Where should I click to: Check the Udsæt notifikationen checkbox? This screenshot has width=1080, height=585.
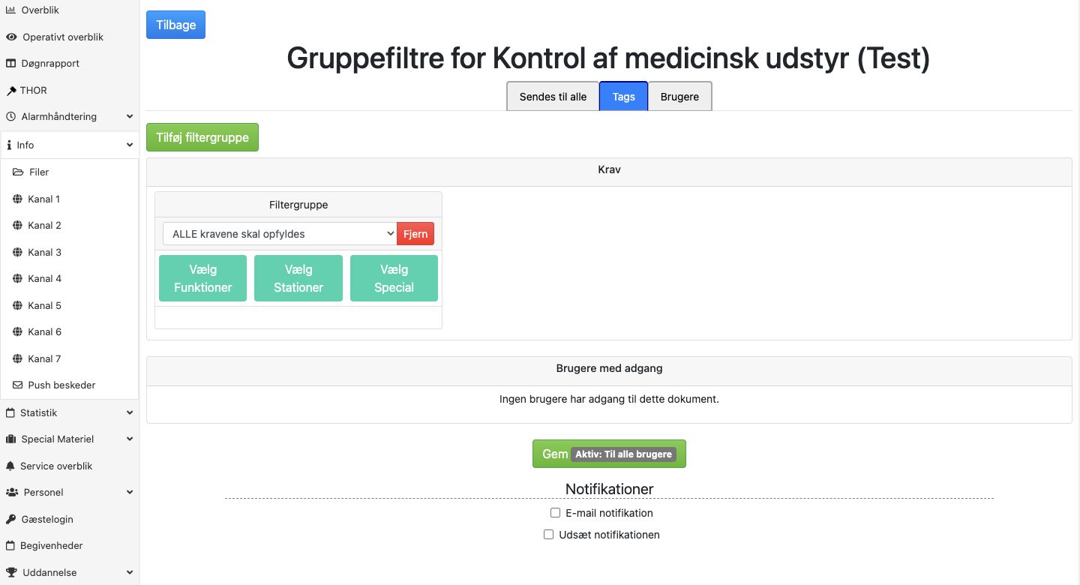(549, 535)
